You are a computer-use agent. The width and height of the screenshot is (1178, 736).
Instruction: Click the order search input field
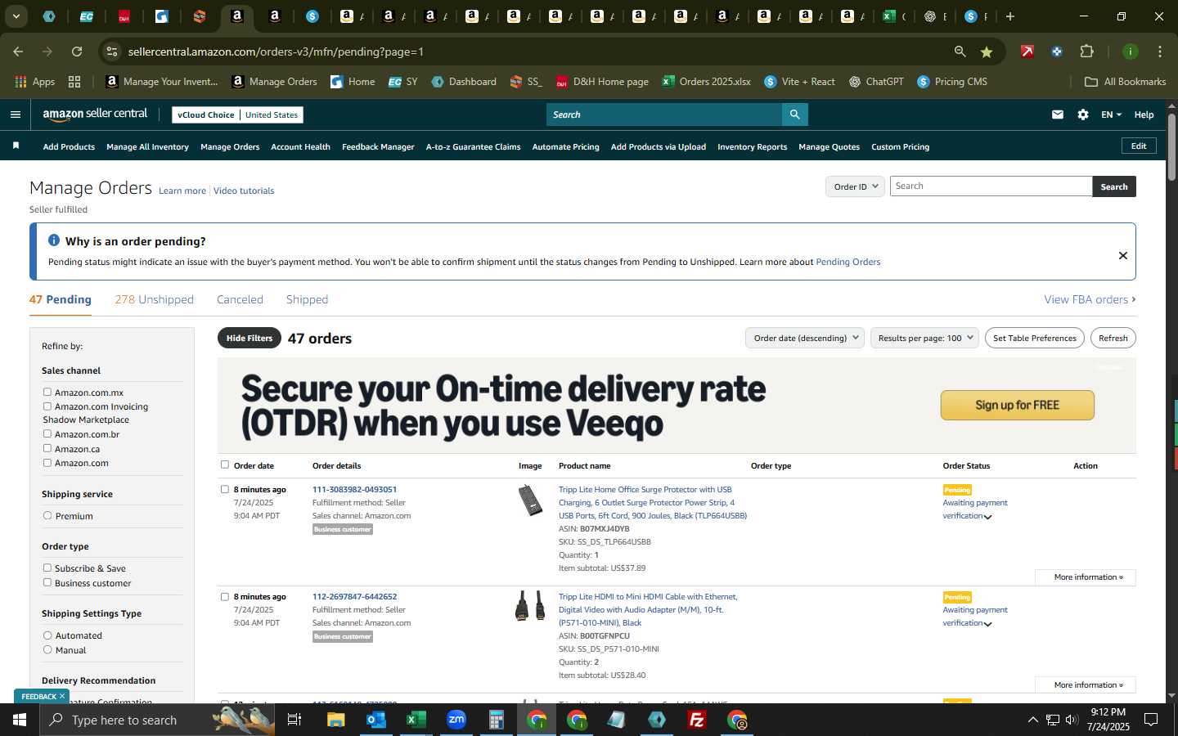coord(991,186)
